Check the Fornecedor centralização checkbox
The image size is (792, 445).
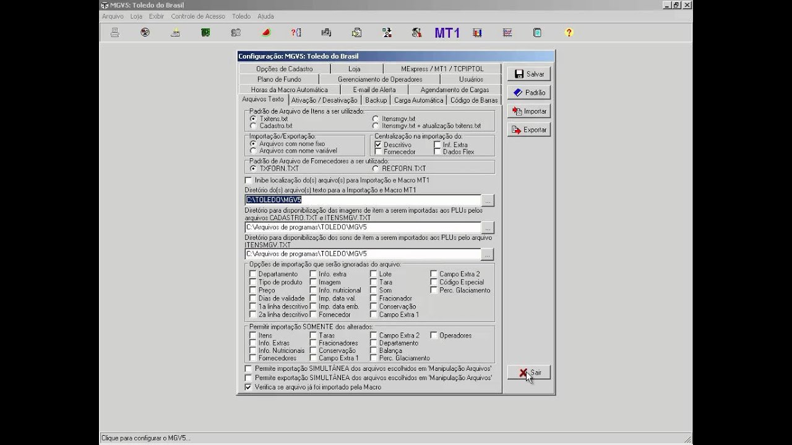pos(378,151)
